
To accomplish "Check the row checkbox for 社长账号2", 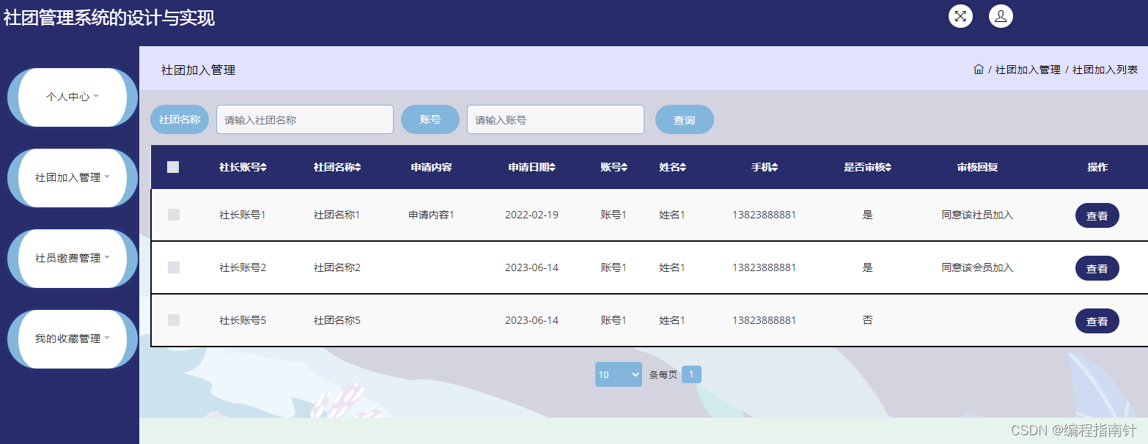I will tap(174, 267).
